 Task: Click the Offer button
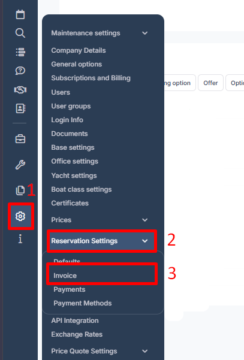tap(210, 83)
